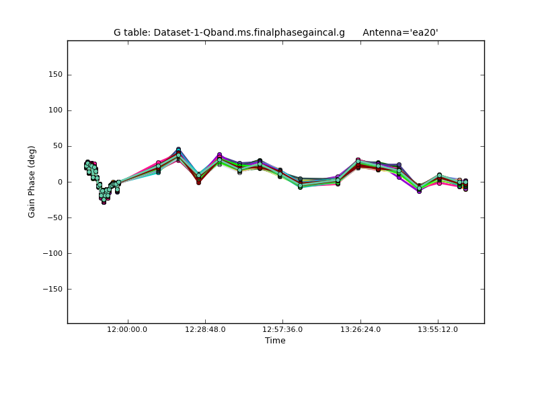Click the last data point cluster at right end

coord(465,184)
